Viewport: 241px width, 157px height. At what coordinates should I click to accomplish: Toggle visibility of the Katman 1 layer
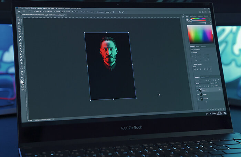tap(198, 95)
